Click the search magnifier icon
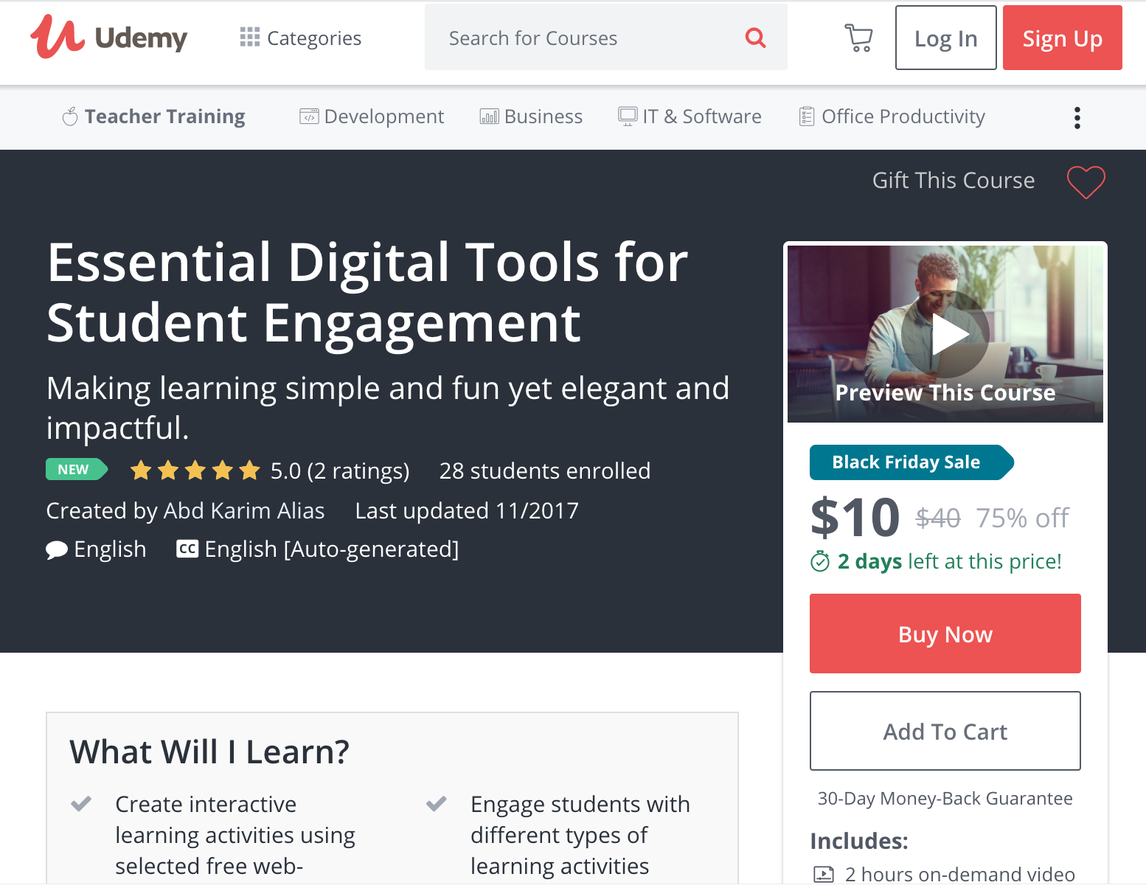 [x=755, y=37]
